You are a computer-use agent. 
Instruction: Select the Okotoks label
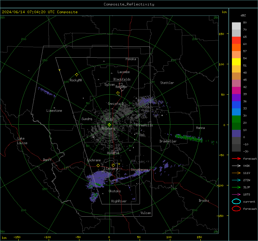click(x=115, y=191)
